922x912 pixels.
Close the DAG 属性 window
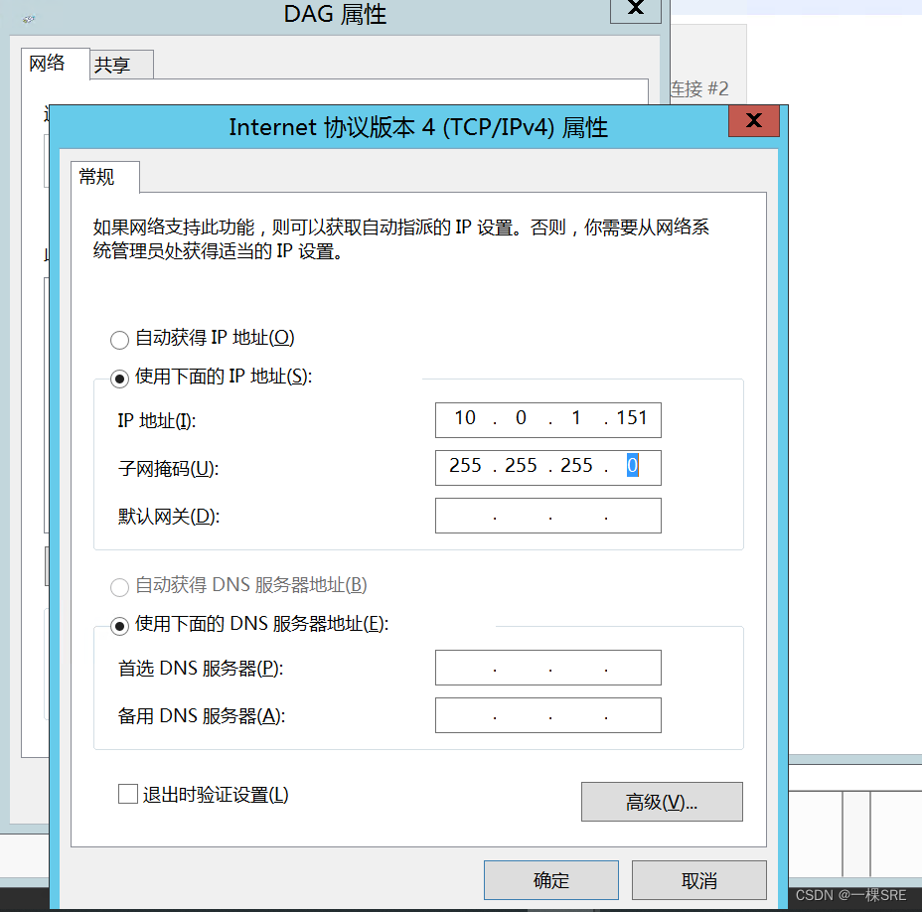click(x=635, y=10)
